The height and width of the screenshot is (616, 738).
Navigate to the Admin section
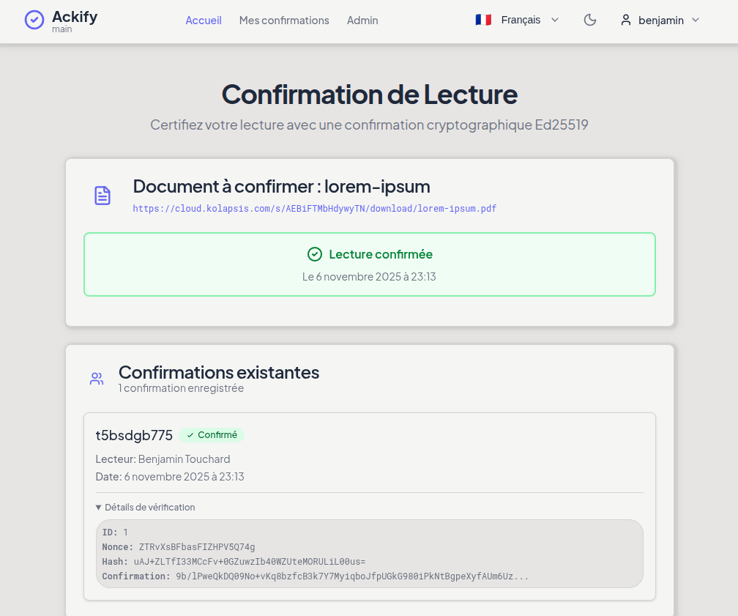(x=362, y=21)
